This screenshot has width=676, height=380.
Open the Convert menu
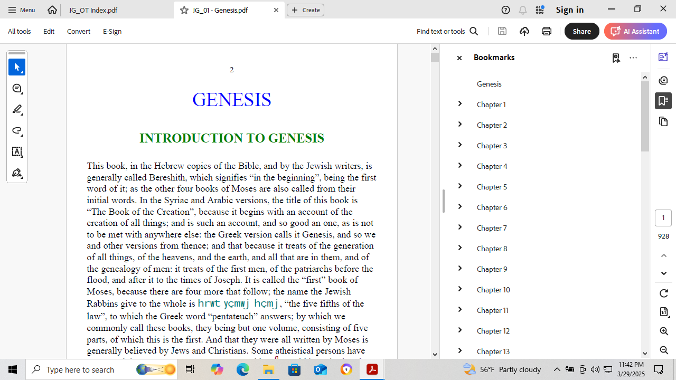78,31
